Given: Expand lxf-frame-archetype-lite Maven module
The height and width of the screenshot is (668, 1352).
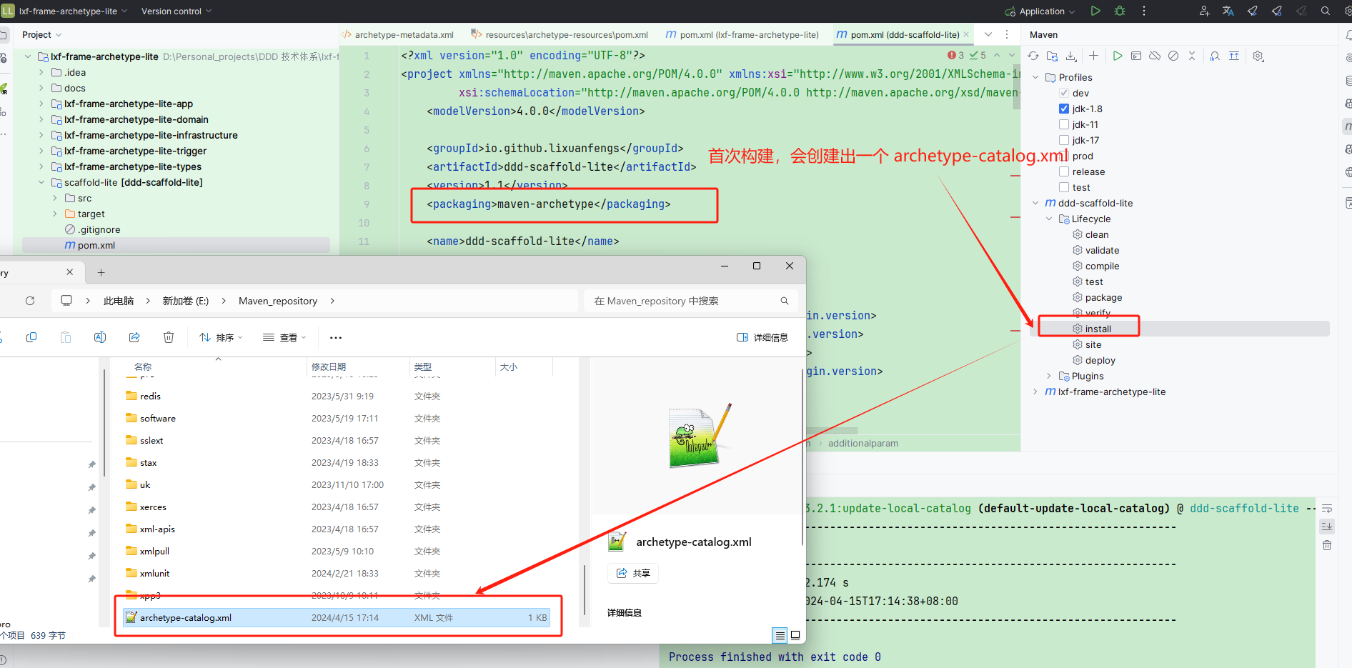Looking at the screenshot, I should click(x=1035, y=392).
